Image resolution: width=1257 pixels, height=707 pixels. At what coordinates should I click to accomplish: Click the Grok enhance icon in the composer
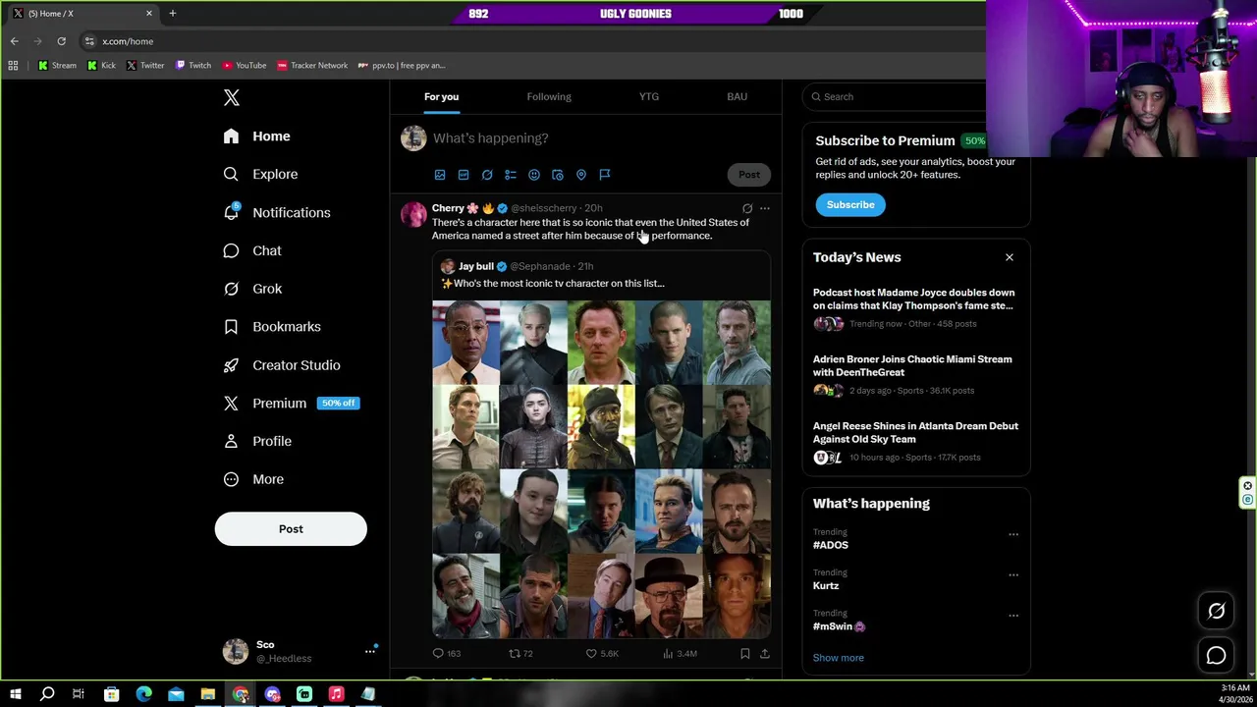[x=487, y=175]
